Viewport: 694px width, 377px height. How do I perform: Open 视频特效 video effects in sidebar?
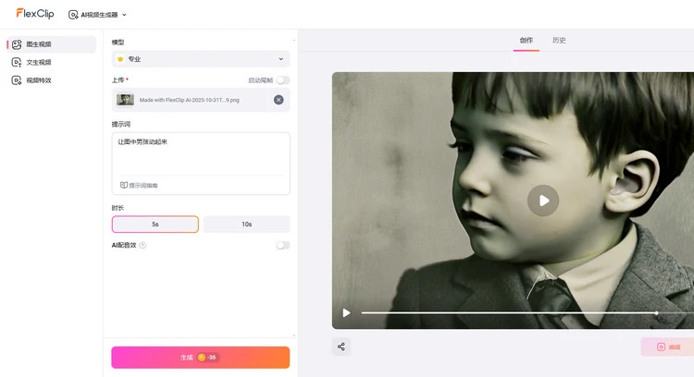[x=38, y=80]
